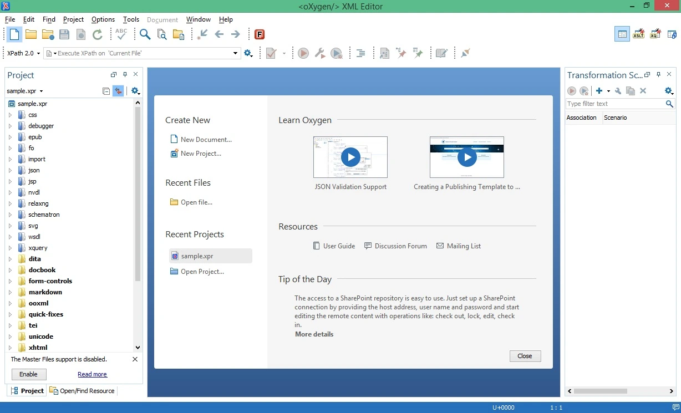Image resolution: width=681 pixels, height=413 pixels.
Task: Click the Type filter text field
Action: 615,104
